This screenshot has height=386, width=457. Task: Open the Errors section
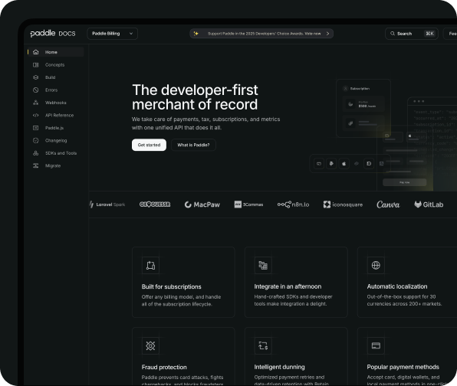click(51, 90)
